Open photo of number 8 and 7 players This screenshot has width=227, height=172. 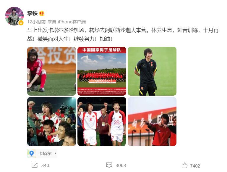pos(102,122)
